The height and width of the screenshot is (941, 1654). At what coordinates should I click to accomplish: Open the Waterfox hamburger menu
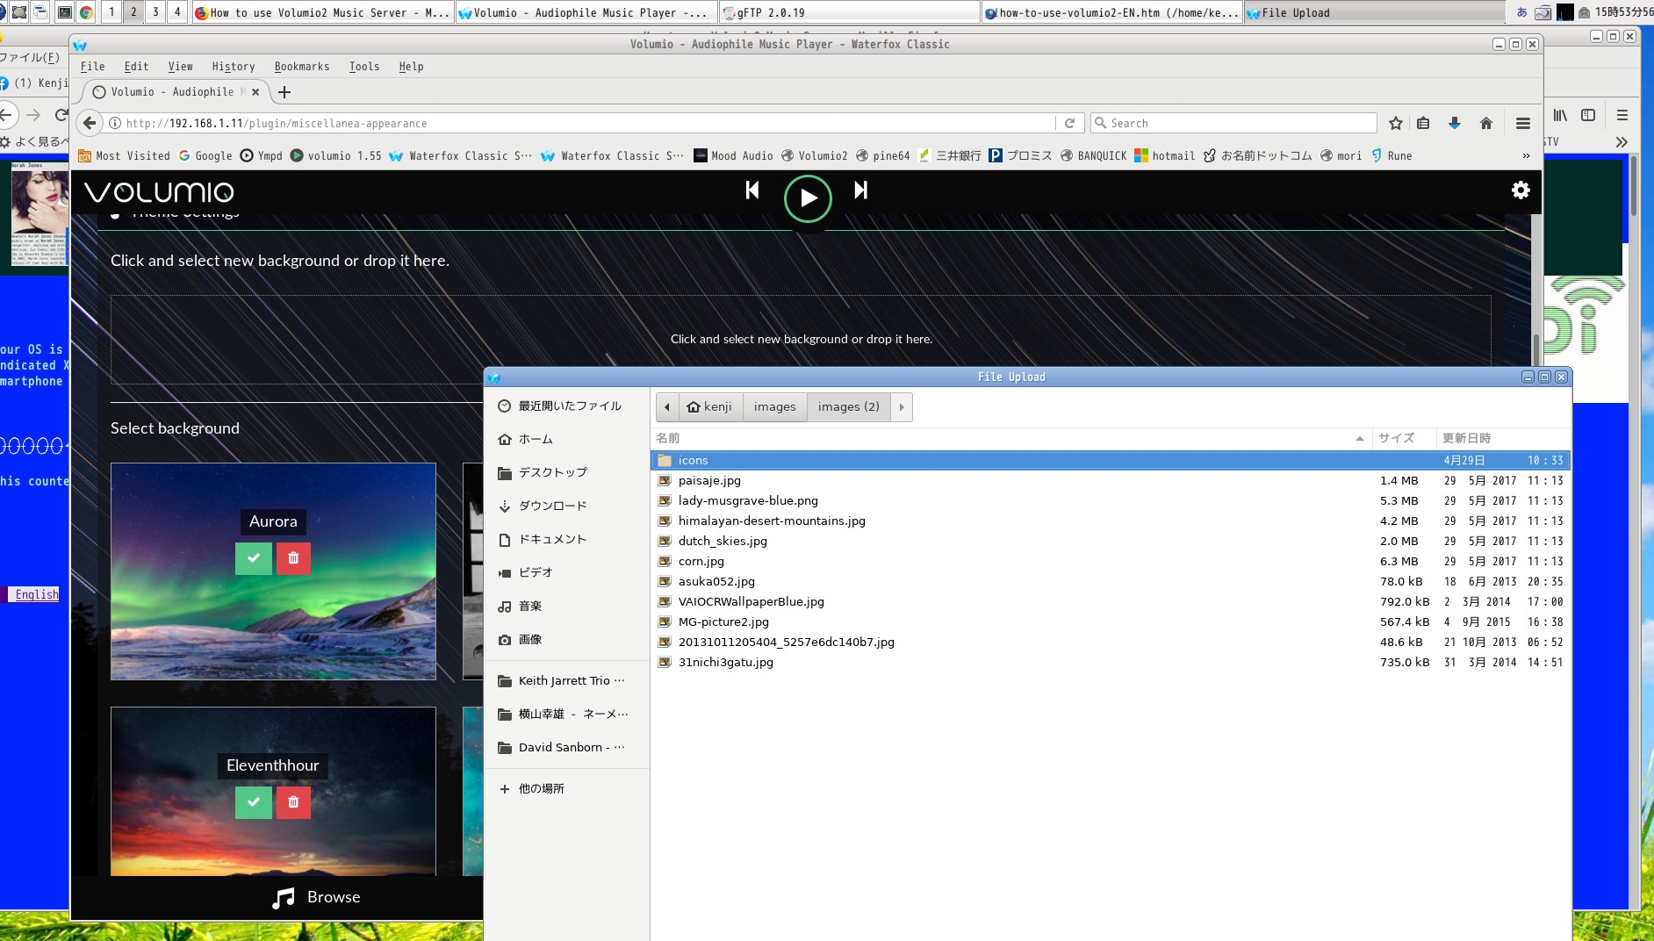[1523, 124]
